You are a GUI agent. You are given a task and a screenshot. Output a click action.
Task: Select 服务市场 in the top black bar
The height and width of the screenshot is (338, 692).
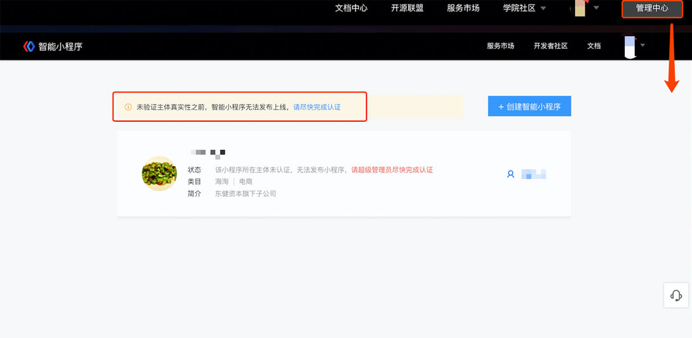tap(463, 8)
